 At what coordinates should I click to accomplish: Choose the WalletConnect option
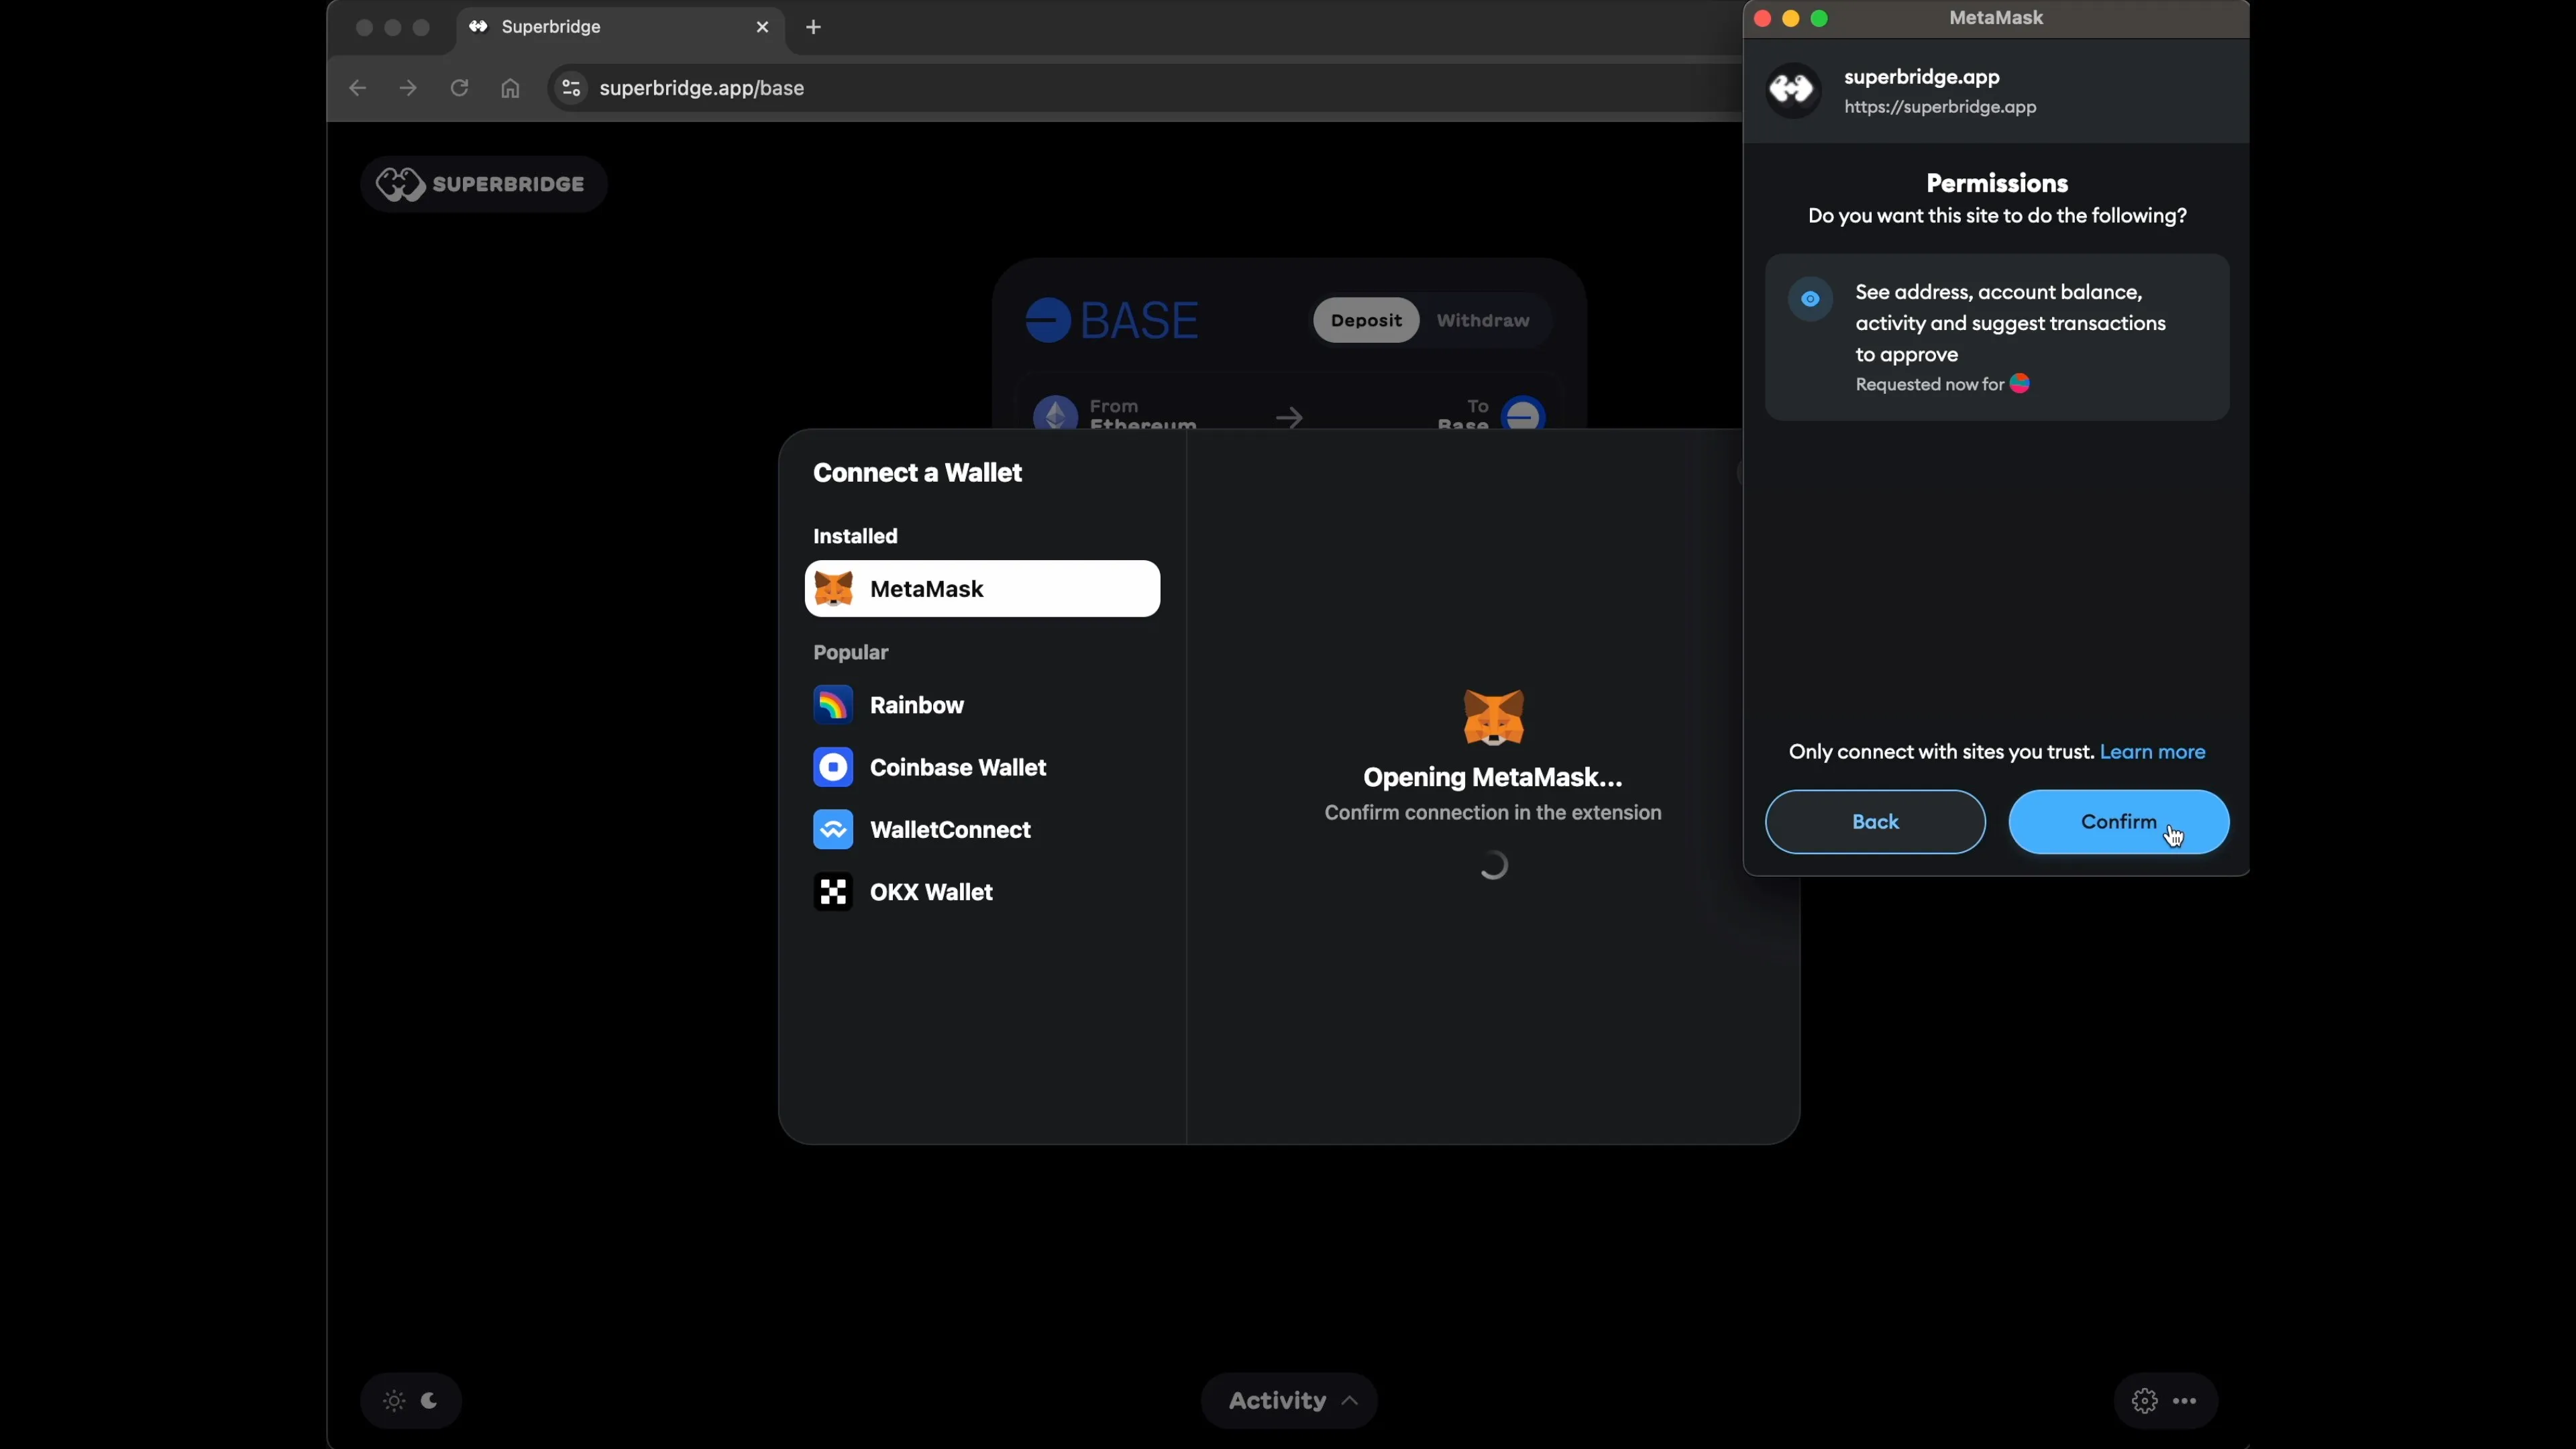point(982,829)
